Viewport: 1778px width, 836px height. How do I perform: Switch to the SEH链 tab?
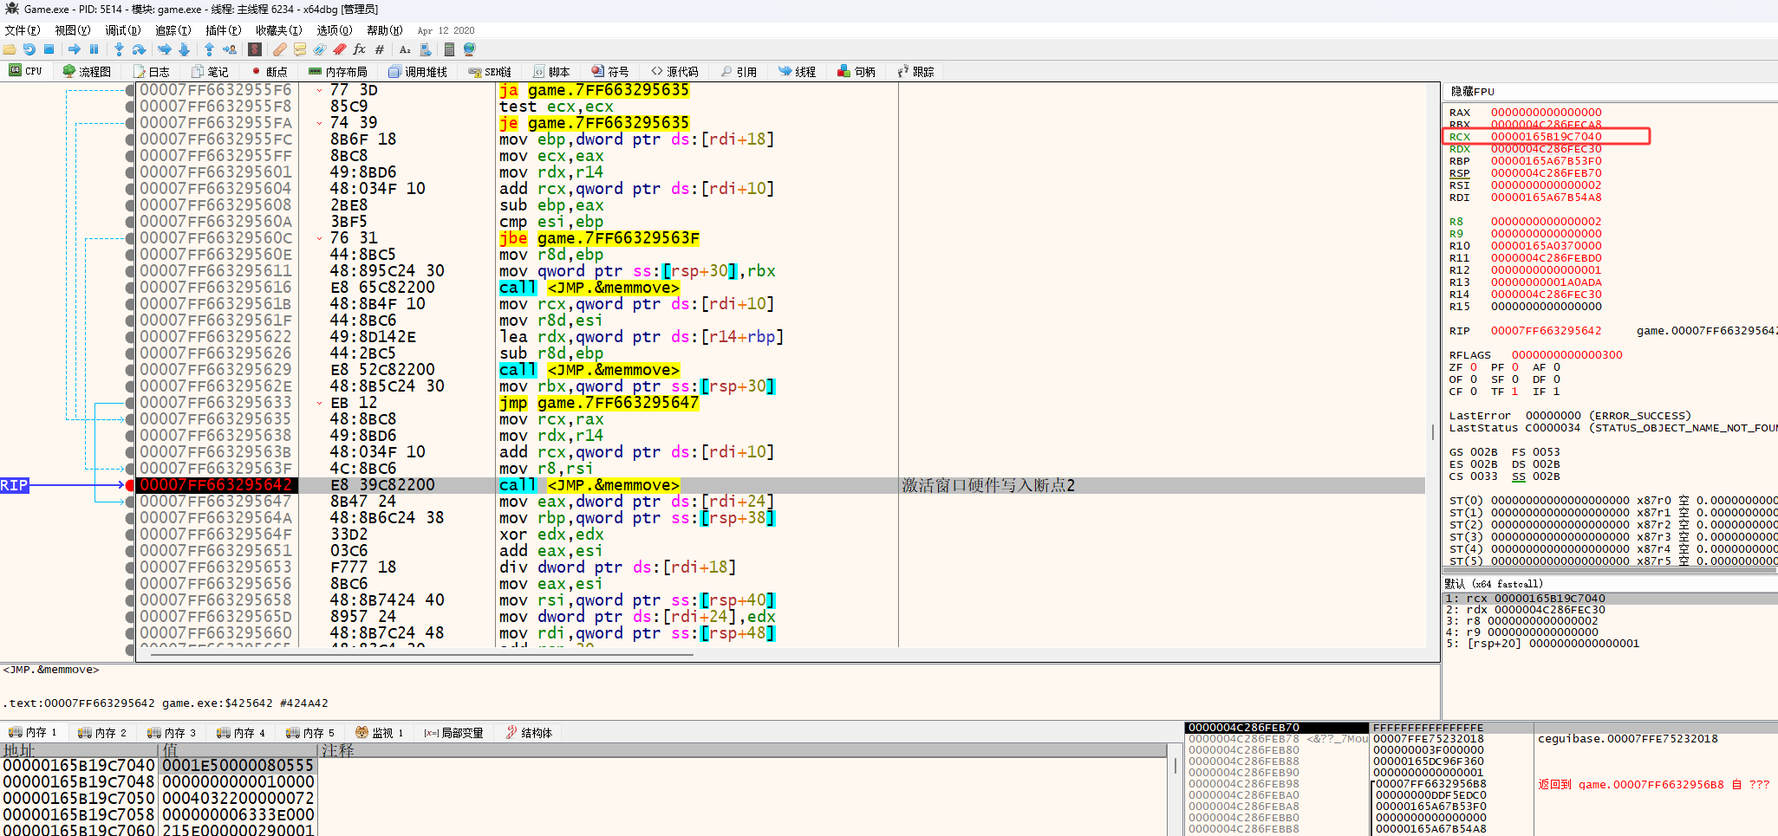[x=490, y=72]
